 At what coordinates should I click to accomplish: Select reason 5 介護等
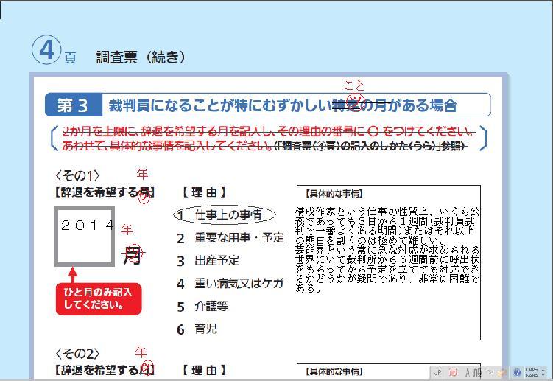(202, 306)
